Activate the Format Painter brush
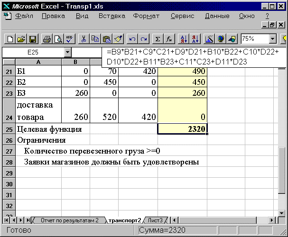The image size is (288, 237). tap(118, 39)
